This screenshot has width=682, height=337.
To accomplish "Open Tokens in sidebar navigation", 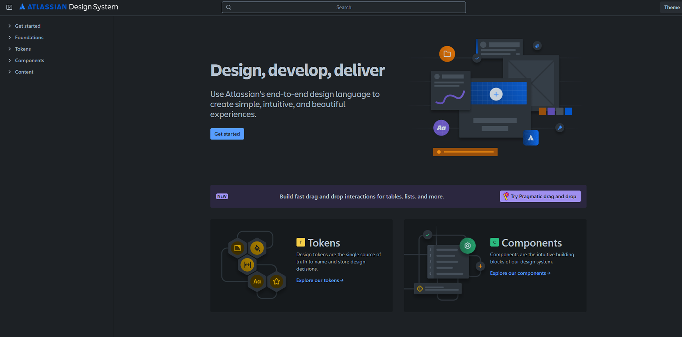I will click(x=23, y=49).
